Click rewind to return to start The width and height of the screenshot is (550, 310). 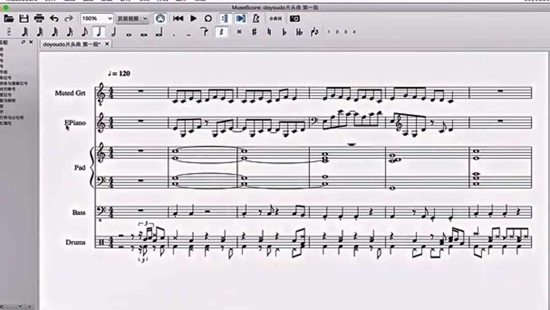click(x=177, y=18)
